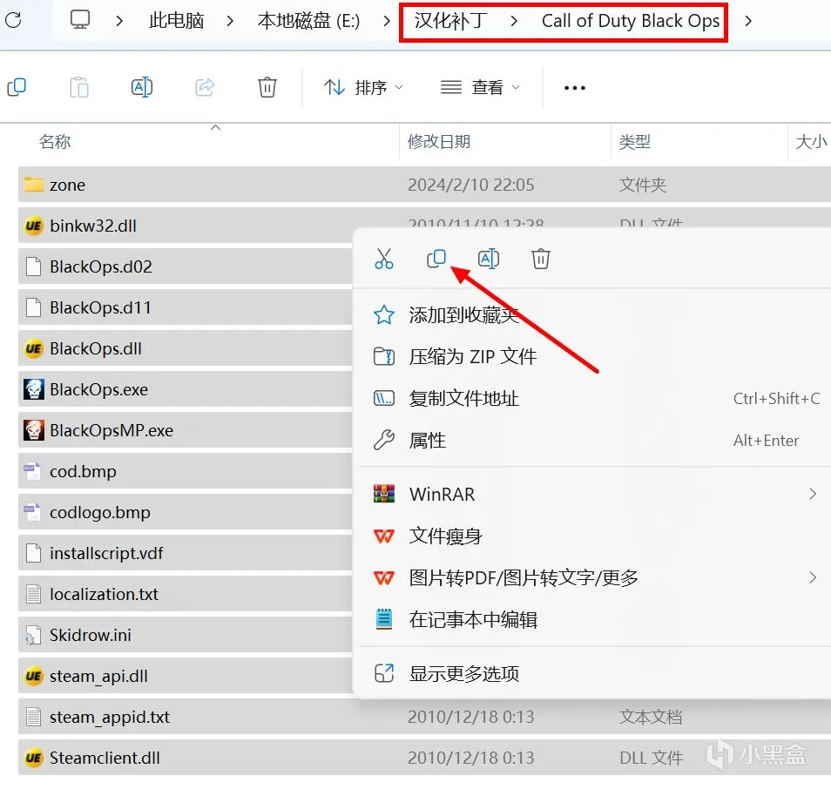Expand the chevron before 此电脑 in breadcrumb
This screenshot has width=831, height=789.
coord(120,21)
